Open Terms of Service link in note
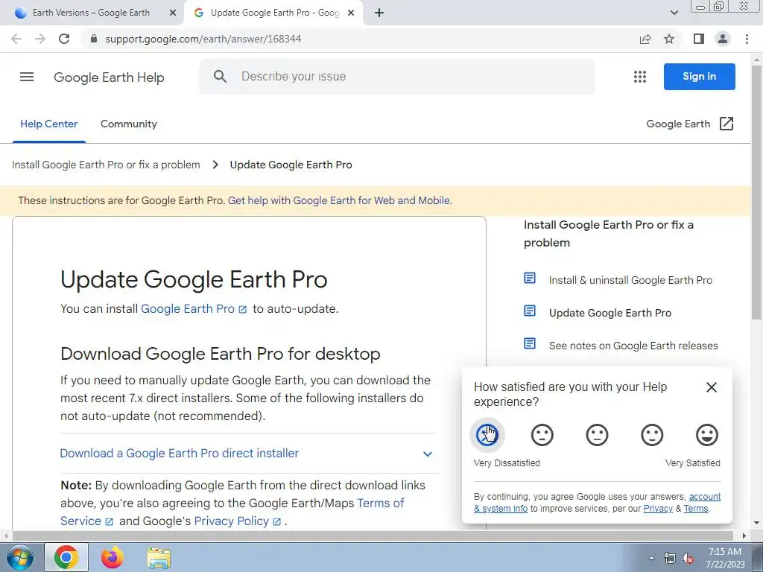The width and height of the screenshot is (763, 572). click(380, 503)
